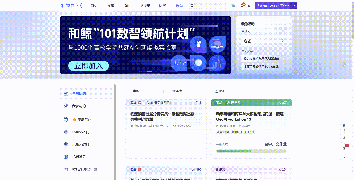Expand my registered activities chevron
Viewport: 354px width, 180px height.
click(x=283, y=41)
